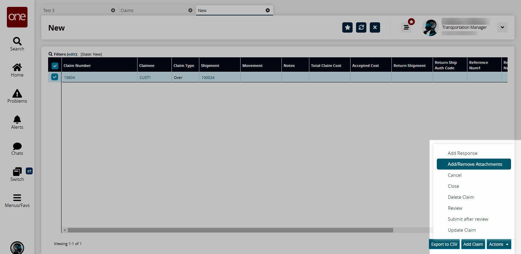Expand the user profile dropdown arrow
This screenshot has width=521, height=254.
502,27
